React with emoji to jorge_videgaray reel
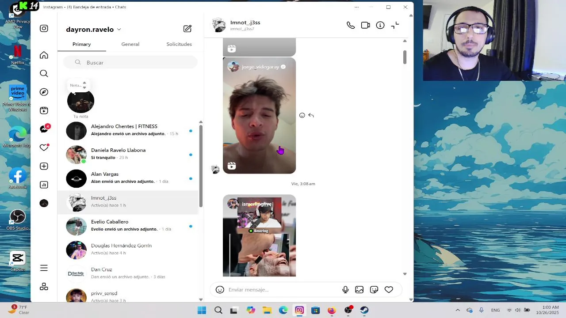 (x=302, y=115)
